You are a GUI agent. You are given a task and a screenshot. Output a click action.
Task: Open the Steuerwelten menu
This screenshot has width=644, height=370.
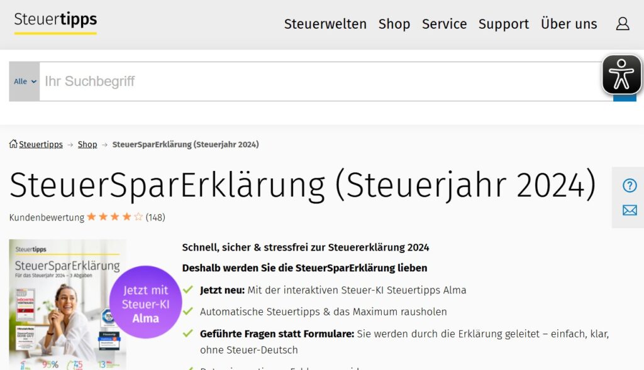(325, 24)
